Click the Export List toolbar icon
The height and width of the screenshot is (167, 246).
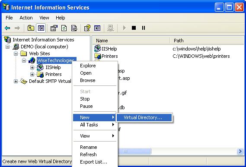pyautogui.click(x=74, y=28)
